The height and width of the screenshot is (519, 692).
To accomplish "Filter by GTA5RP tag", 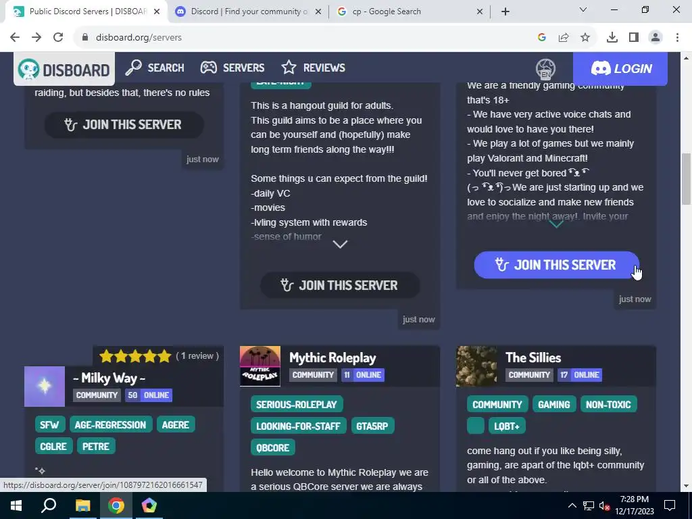I will point(372,426).
